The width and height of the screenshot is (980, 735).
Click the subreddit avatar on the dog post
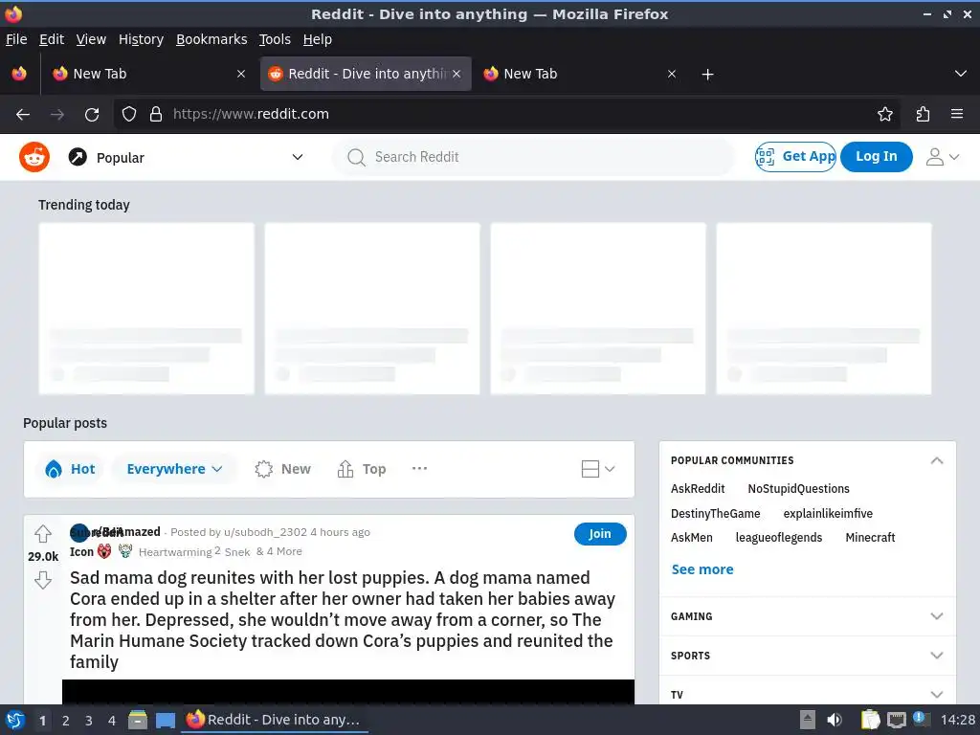79,532
